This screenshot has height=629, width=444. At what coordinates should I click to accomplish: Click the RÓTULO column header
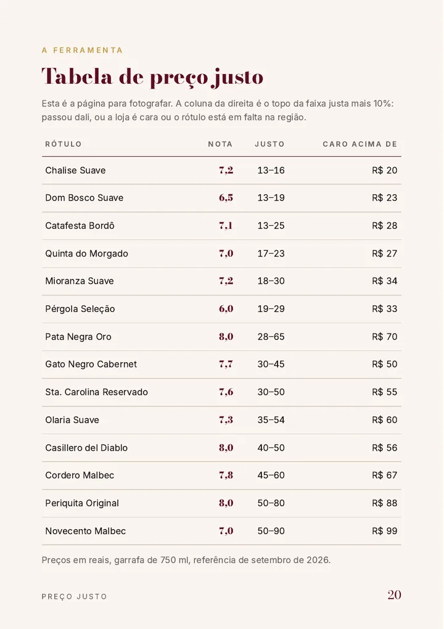point(64,144)
